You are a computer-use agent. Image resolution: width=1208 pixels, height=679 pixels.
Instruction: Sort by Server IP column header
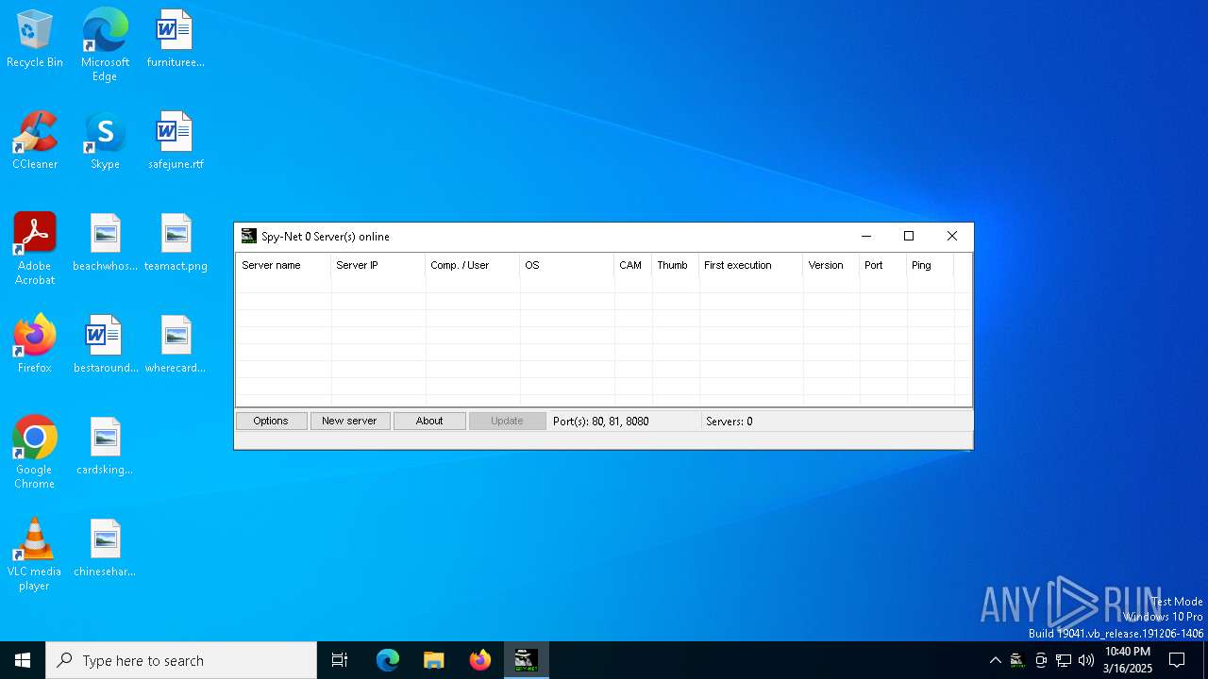coord(377,265)
